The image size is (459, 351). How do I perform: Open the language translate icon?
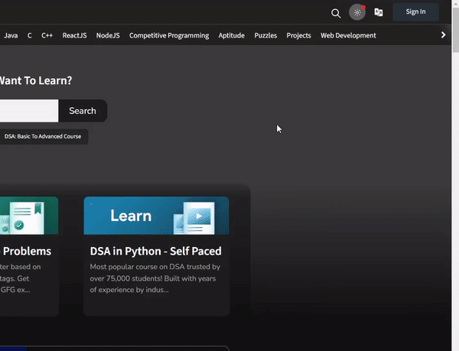[x=379, y=12]
